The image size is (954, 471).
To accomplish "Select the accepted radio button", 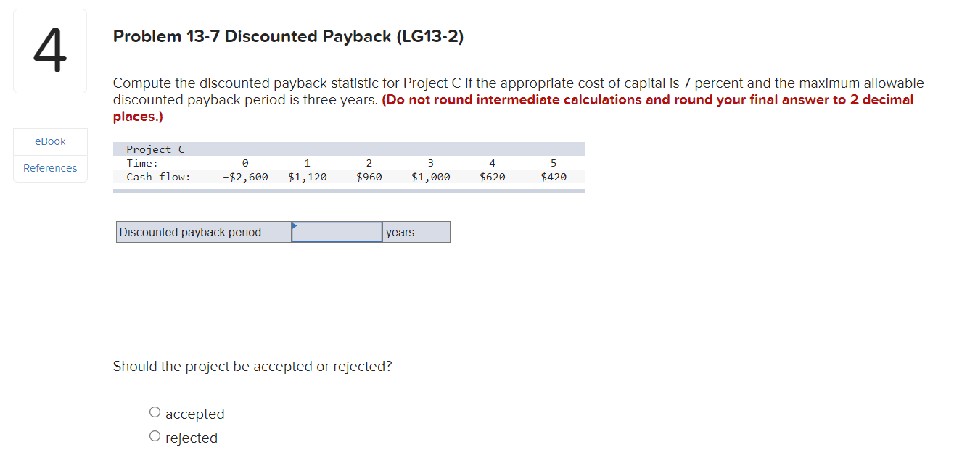I will pos(155,412).
